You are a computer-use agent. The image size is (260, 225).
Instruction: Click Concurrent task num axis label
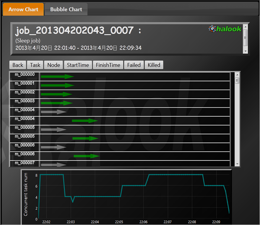click(26, 194)
